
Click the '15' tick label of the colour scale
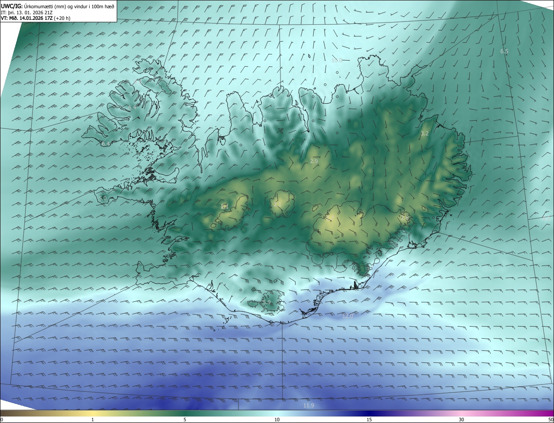369,420
